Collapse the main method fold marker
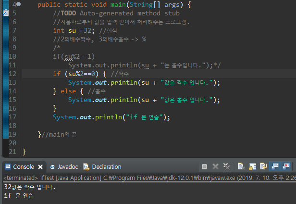 coord(18,4)
